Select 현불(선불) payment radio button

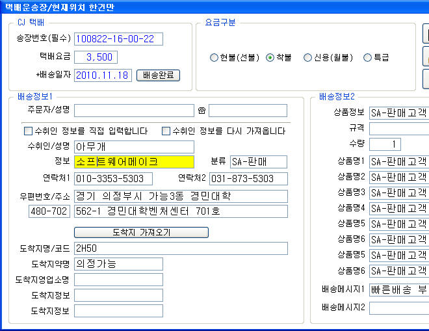[x=214, y=57]
